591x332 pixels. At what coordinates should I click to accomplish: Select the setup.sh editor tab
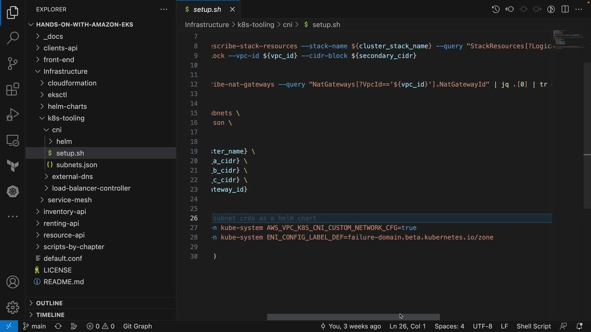(207, 10)
